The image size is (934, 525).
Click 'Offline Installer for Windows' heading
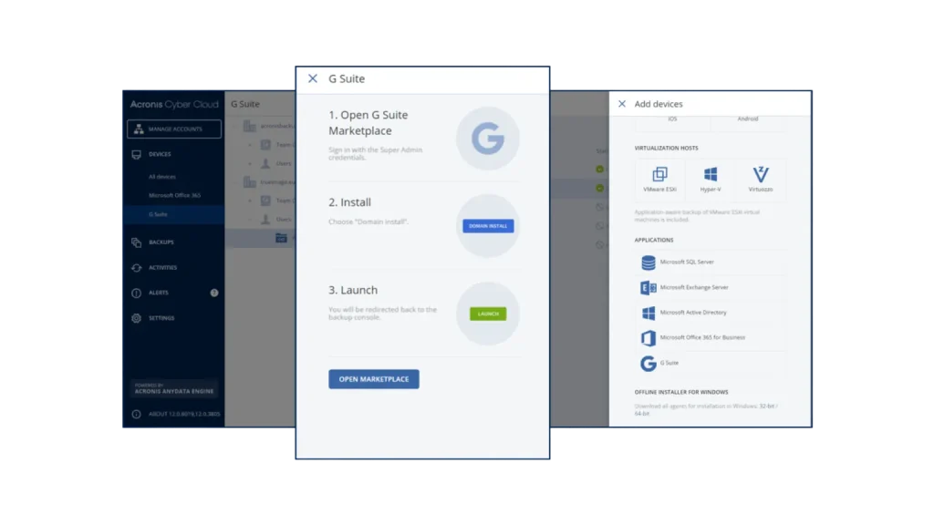681,392
